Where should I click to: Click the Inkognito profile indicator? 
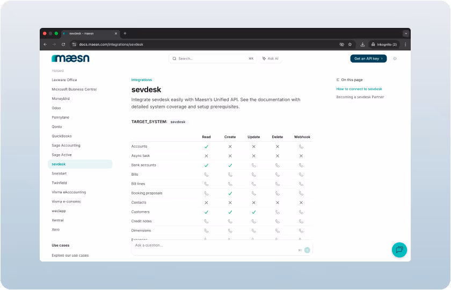tap(384, 44)
